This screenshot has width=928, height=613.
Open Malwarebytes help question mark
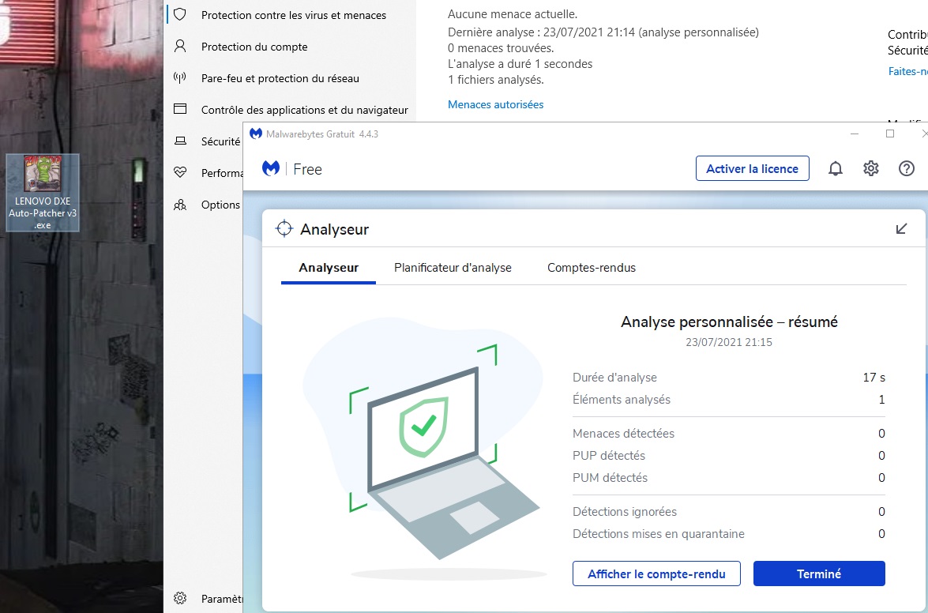click(x=906, y=168)
